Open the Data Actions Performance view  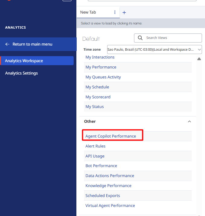(x=110, y=176)
